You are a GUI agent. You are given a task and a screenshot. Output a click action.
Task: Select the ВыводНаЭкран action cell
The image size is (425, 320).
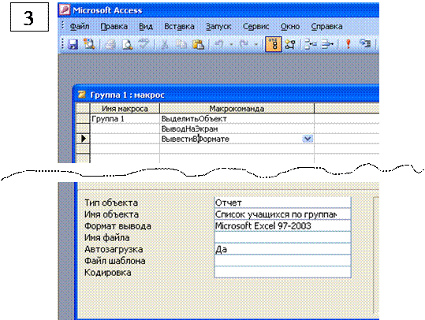click(x=237, y=128)
